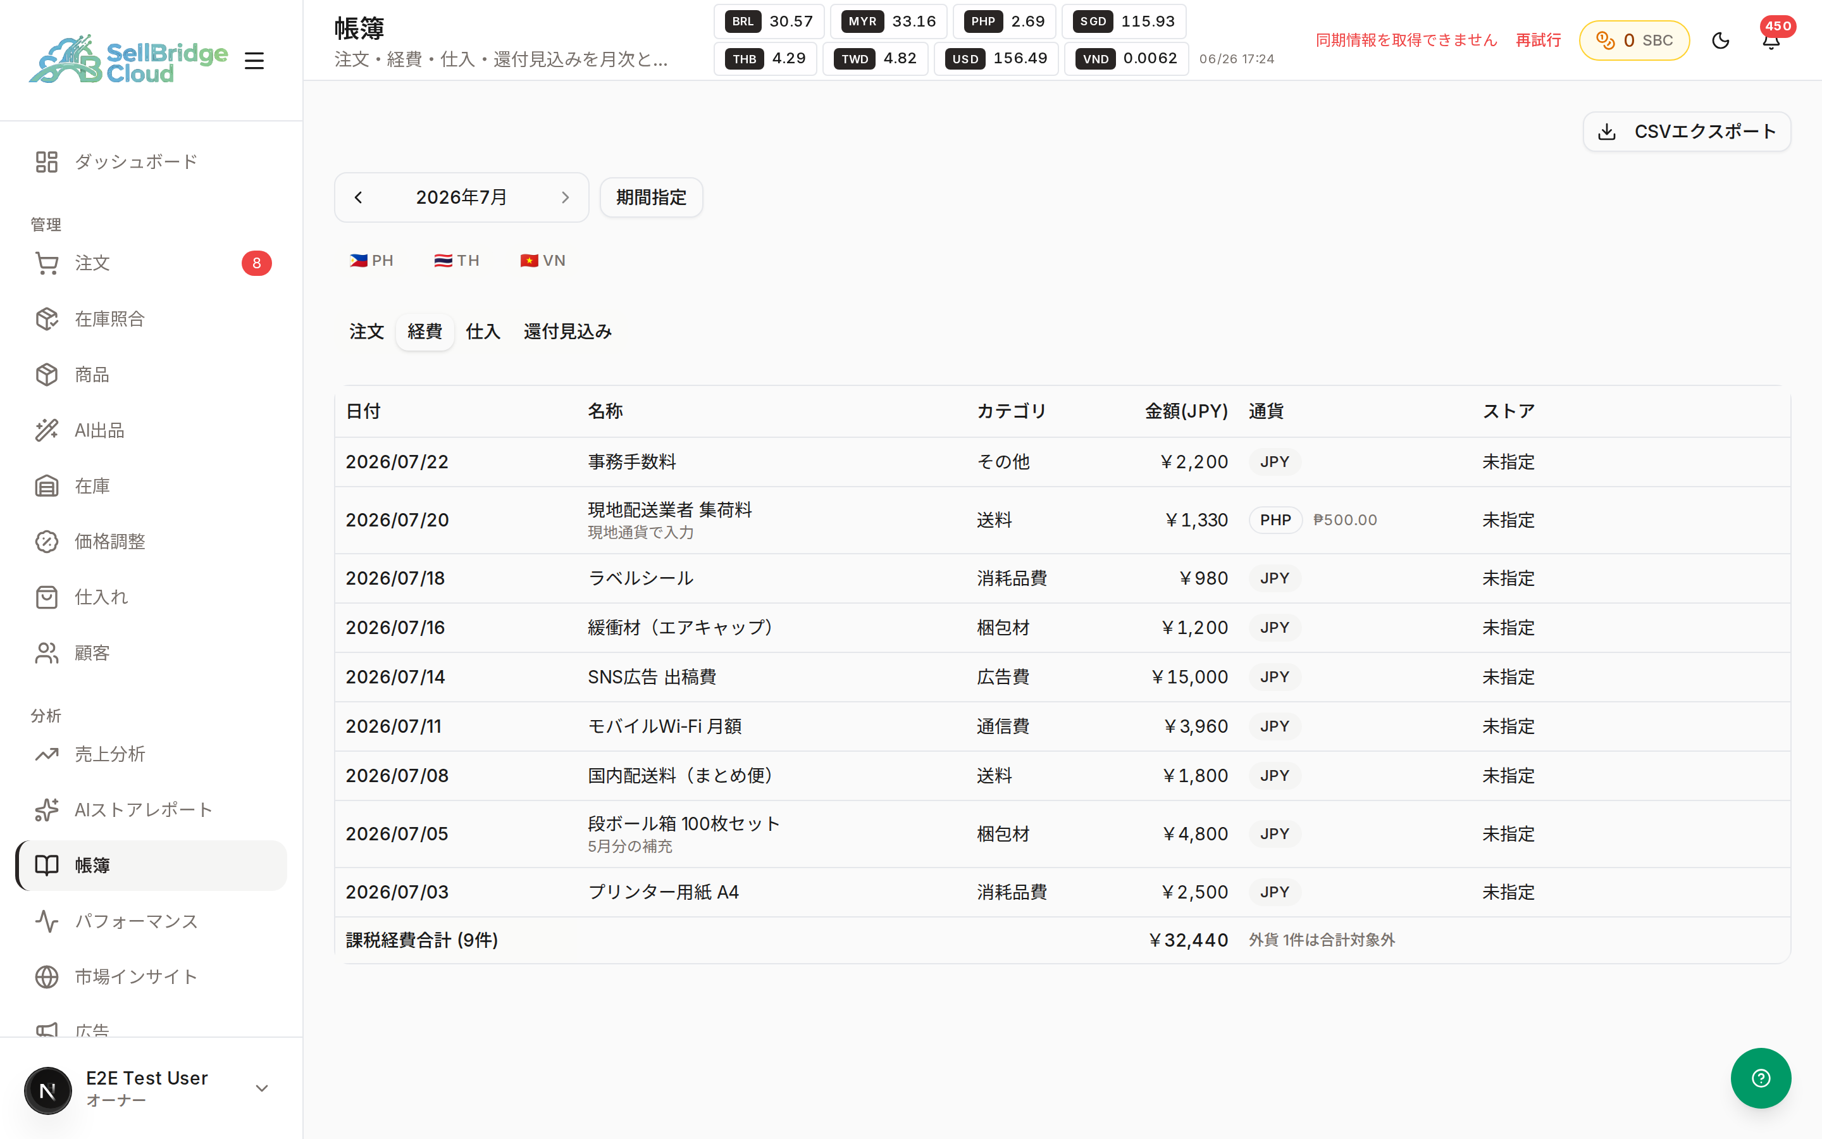Open the notifications bell icon

1771,40
